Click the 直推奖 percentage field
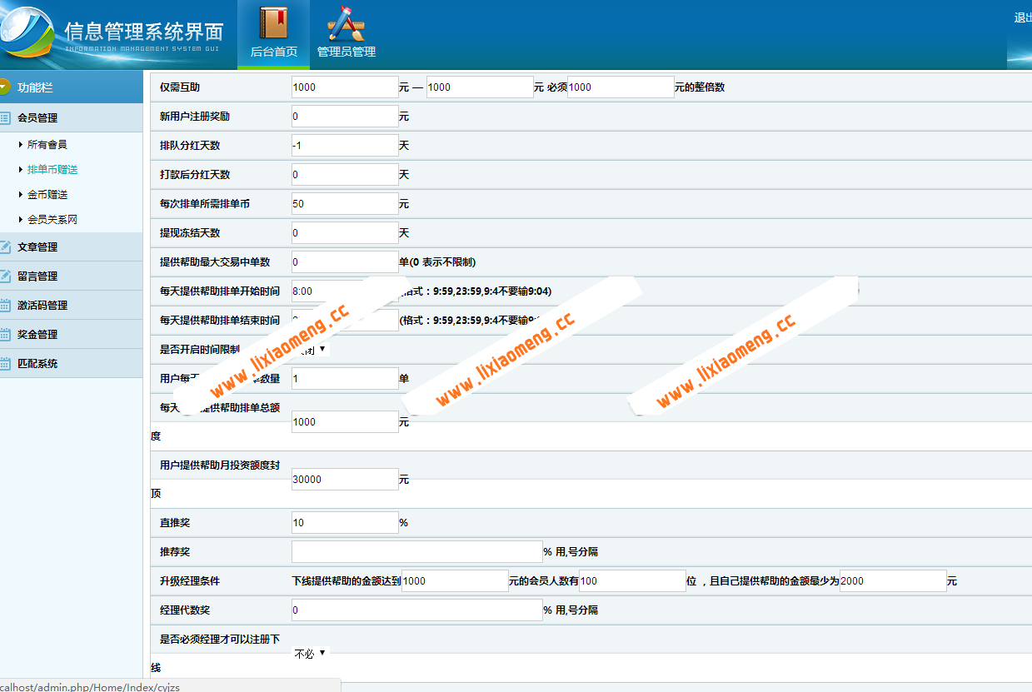The height and width of the screenshot is (692, 1032). click(x=344, y=522)
